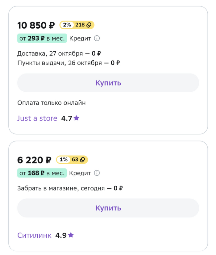Viewport: 216px width, 255px height.
Task: Click the info icon beside Кредит in the 10 850 ₽ offer
Action: click(x=97, y=38)
